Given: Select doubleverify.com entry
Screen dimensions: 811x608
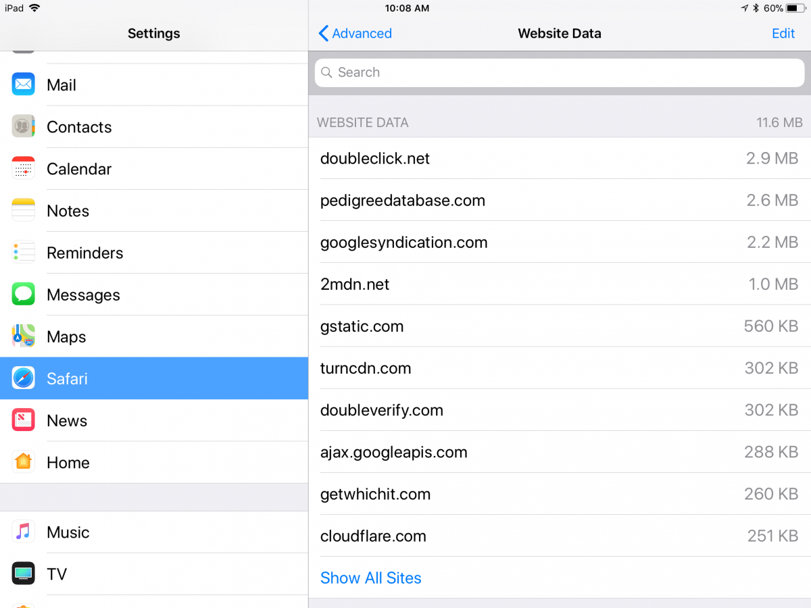Looking at the screenshot, I should [x=560, y=409].
